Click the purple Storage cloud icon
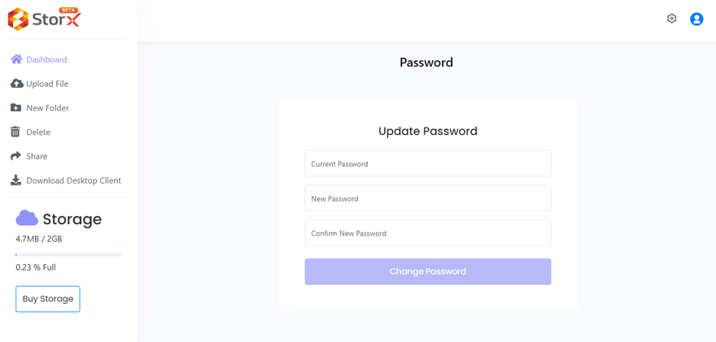The width and height of the screenshot is (716, 342). [27, 218]
